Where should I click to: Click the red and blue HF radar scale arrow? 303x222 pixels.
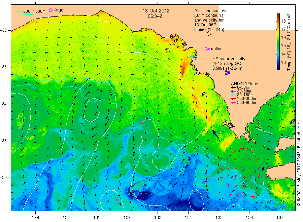tap(223, 73)
